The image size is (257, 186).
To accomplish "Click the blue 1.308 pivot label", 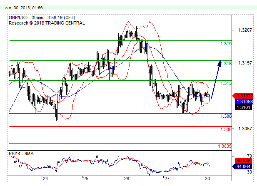I will (226, 116).
